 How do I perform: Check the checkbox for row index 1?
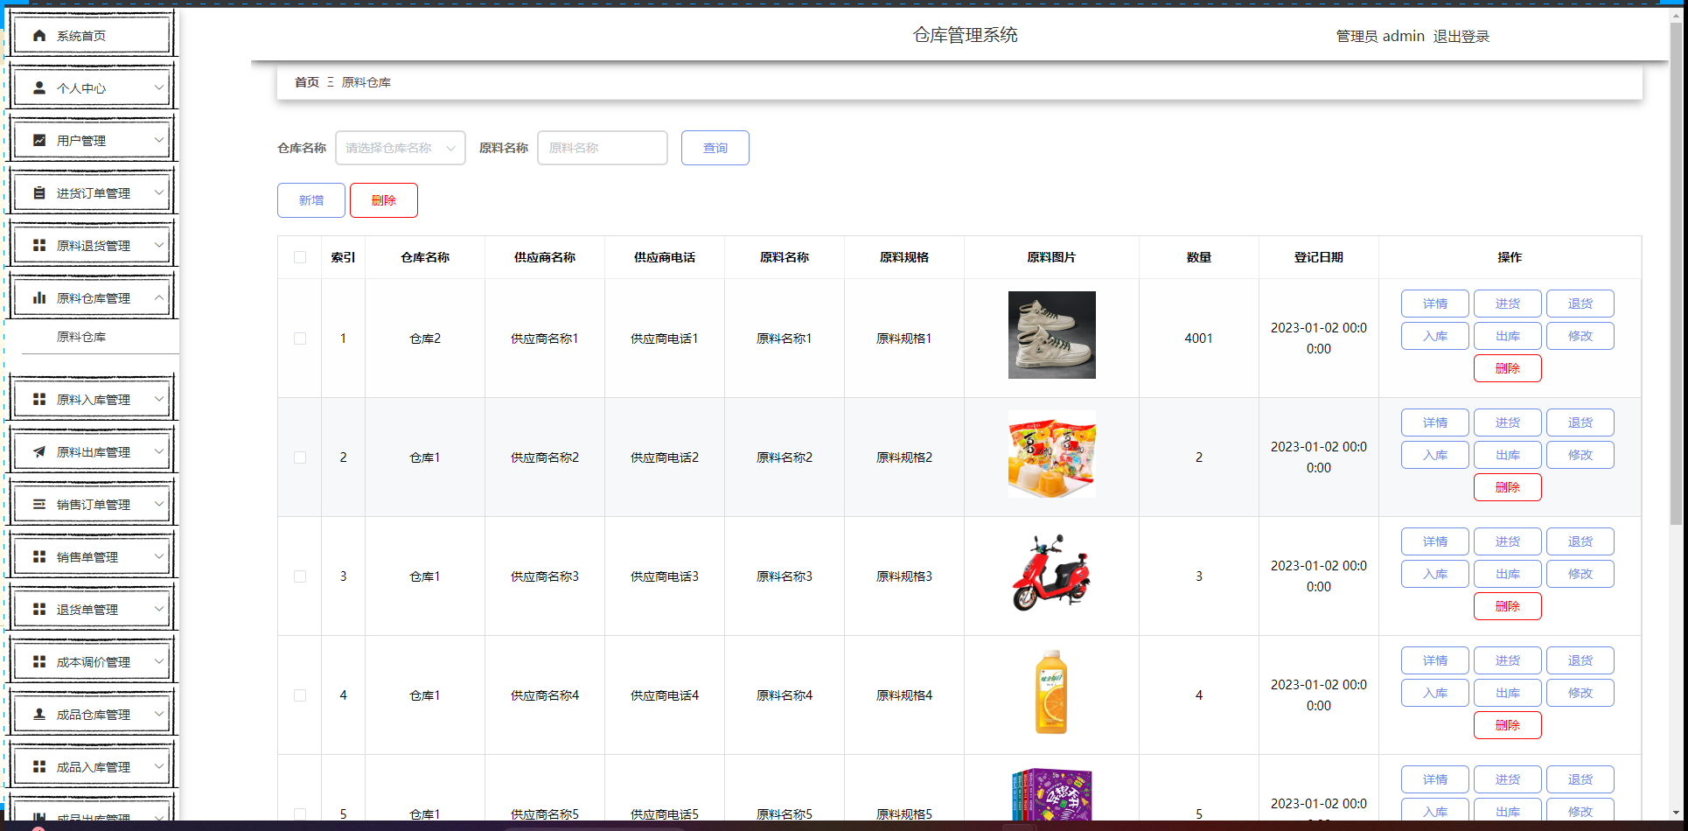[300, 339]
